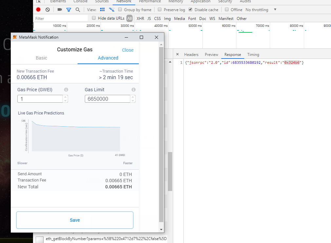Switch to the Performance DevTools tab
The image size is (331, 243).
click(x=150, y=1)
